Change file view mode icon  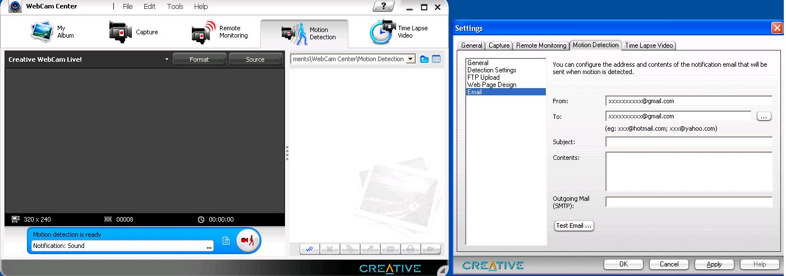(x=436, y=59)
